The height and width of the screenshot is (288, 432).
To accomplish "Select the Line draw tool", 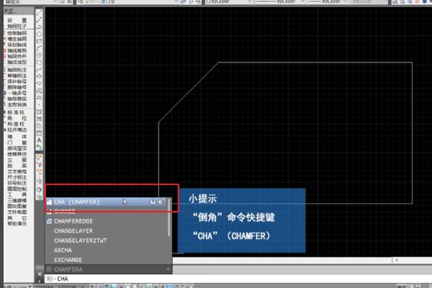I will 39,13.
